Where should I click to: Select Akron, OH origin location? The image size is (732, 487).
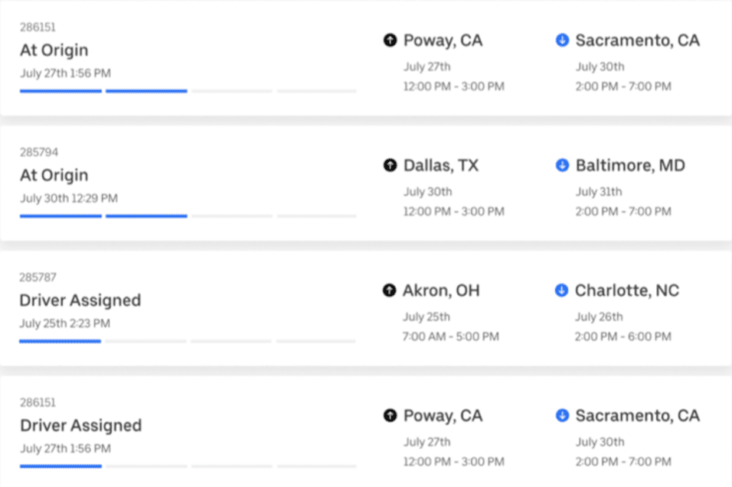(441, 291)
